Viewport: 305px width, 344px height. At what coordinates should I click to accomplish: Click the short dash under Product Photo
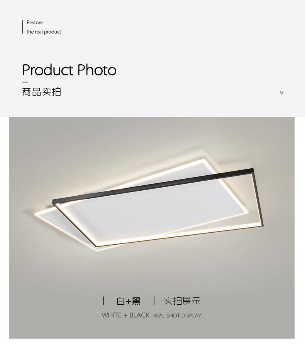(x=25, y=82)
